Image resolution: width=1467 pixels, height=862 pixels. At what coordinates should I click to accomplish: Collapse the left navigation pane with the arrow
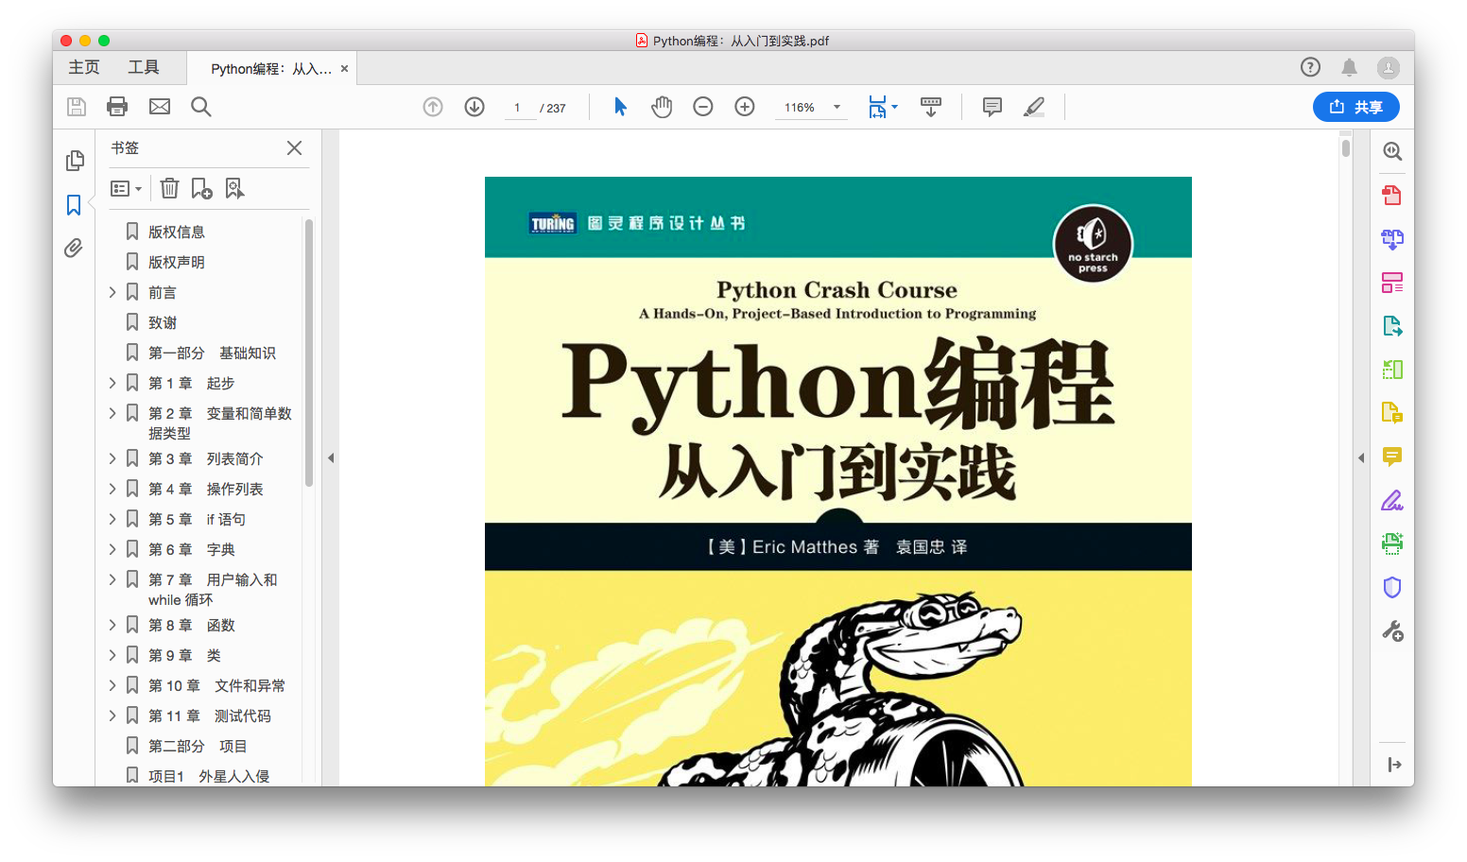[x=331, y=457]
